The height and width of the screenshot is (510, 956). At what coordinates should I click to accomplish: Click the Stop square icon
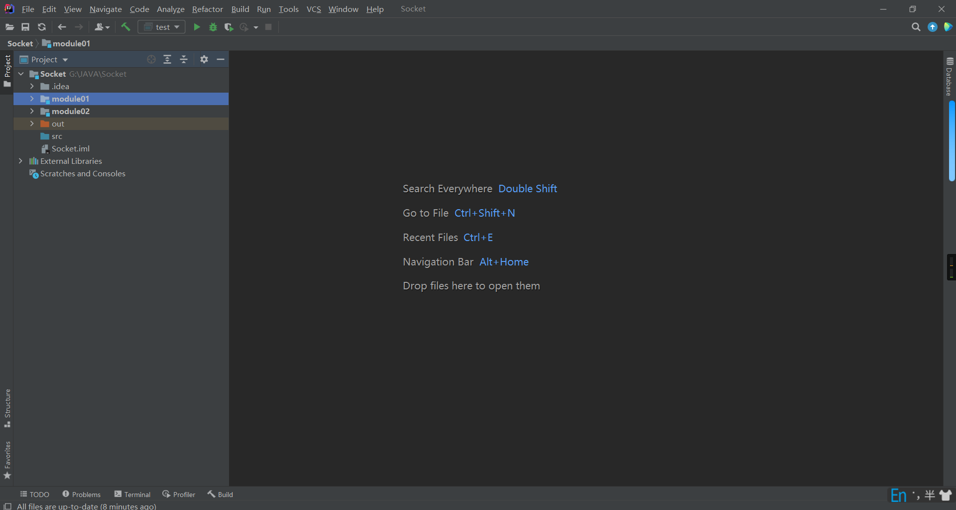coord(268,27)
